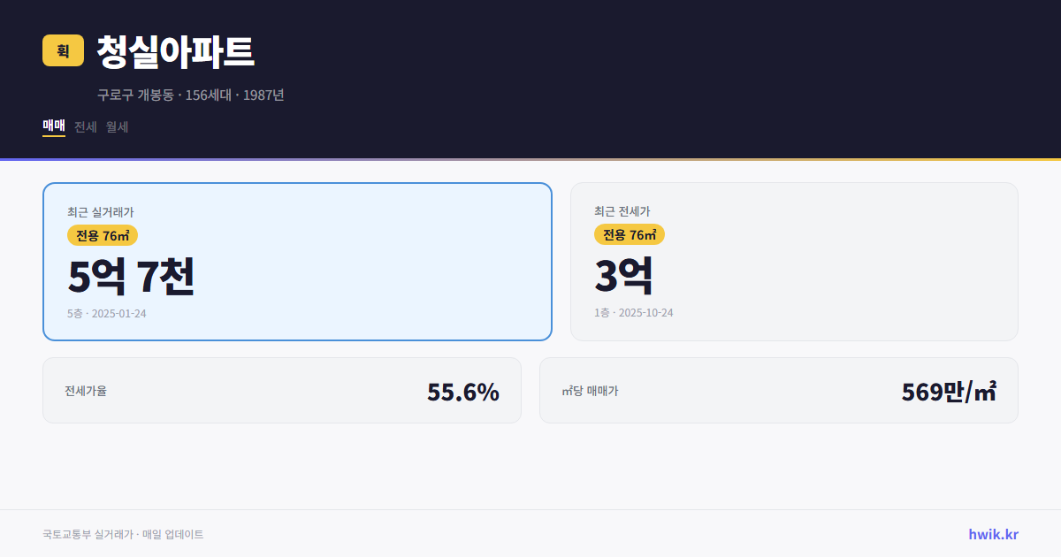Click the yellow 휙 logo icon

(x=63, y=50)
